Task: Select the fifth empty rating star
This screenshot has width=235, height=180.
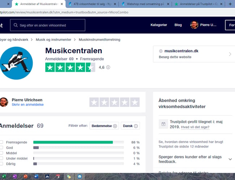Action: [x=135, y=102]
